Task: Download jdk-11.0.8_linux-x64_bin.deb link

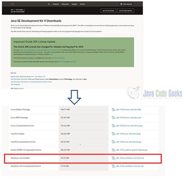Action: 128,109
